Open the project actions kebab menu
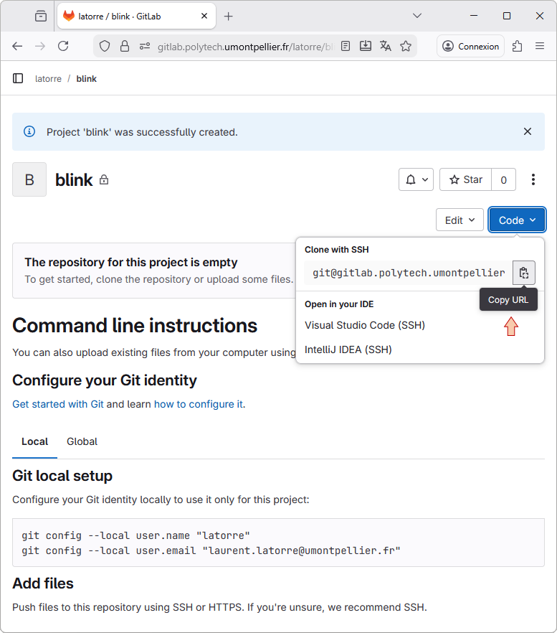Image resolution: width=557 pixels, height=633 pixels. 533,179
